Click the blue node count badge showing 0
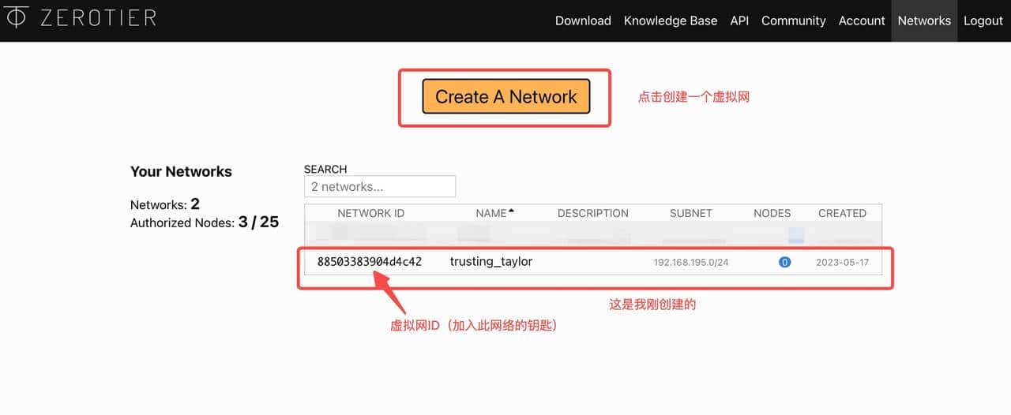1011x415 pixels. click(785, 262)
